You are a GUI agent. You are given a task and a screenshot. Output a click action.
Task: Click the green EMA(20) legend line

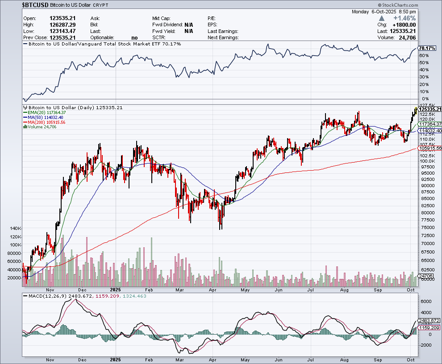pos(25,113)
